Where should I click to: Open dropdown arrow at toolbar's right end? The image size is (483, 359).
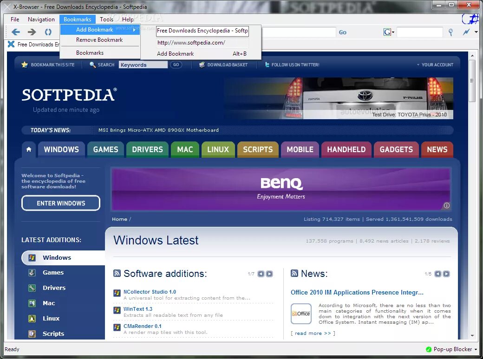tap(476, 32)
